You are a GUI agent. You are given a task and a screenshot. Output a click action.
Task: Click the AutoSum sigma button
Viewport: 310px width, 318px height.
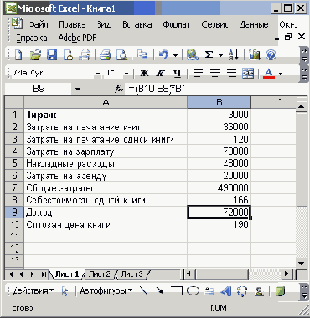pos(209,55)
